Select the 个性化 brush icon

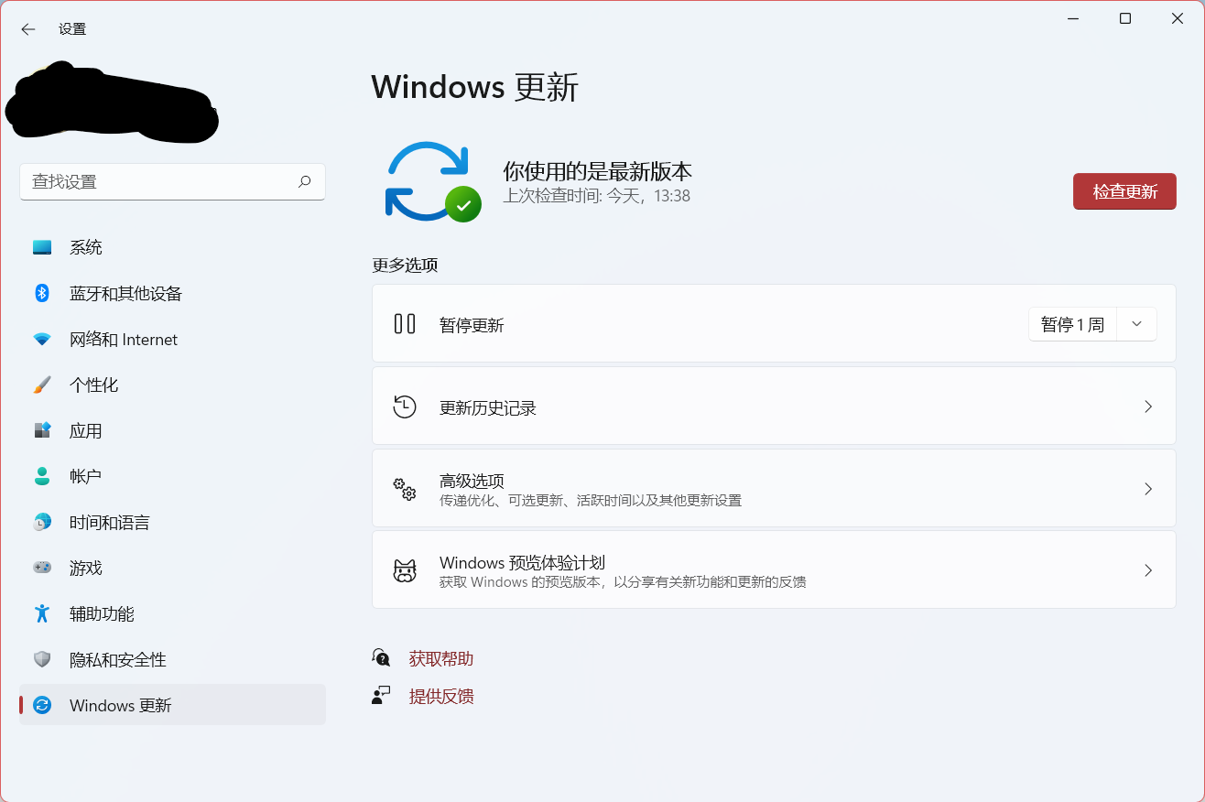[41, 385]
